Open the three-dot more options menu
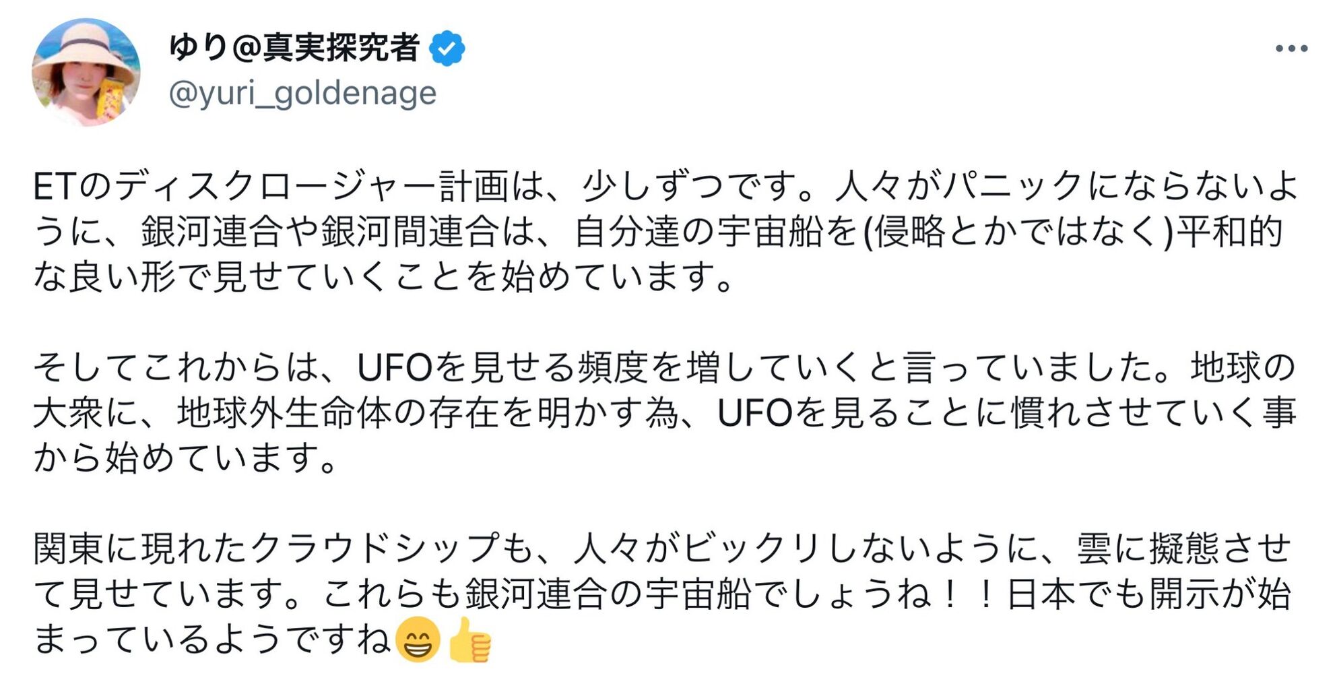 [x=1291, y=49]
